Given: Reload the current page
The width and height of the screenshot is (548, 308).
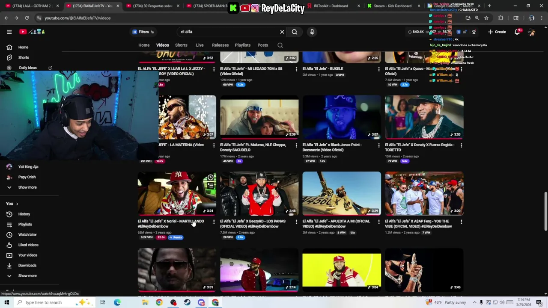Looking at the screenshot, I should tap(27, 18).
